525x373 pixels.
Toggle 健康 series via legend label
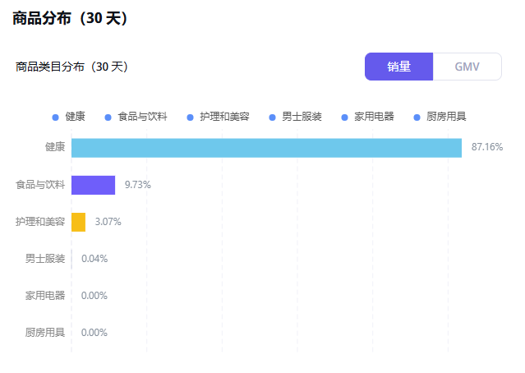75,117
